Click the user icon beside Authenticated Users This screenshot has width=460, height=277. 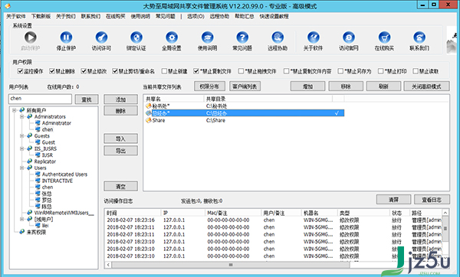[x=38, y=174]
